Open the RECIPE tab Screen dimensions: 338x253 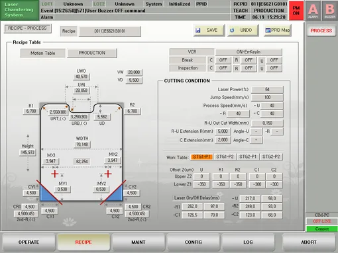(84, 242)
